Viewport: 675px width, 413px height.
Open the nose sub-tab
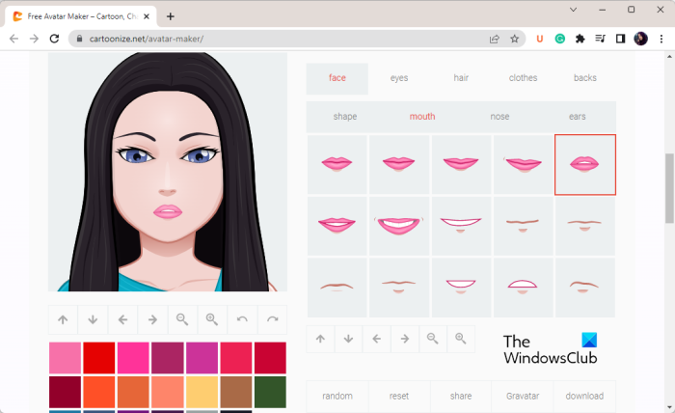(499, 117)
